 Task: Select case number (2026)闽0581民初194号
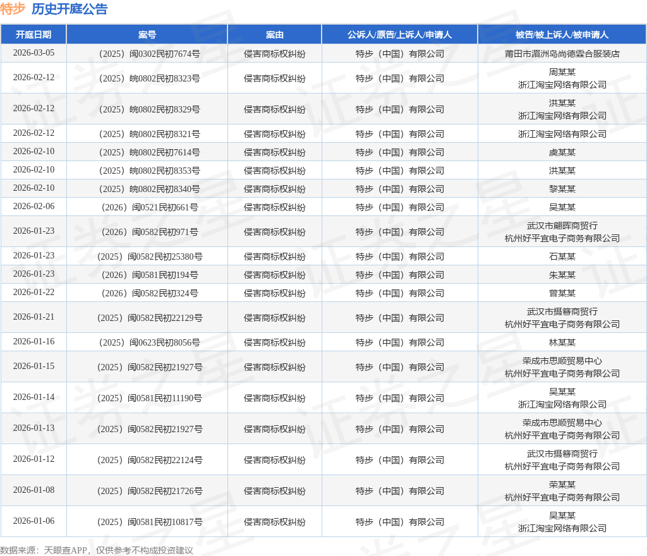tap(149, 275)
